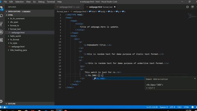This screenshot has width=197, height=111.
Task: Open Debug menu
Action: click(x=41, y=2)
